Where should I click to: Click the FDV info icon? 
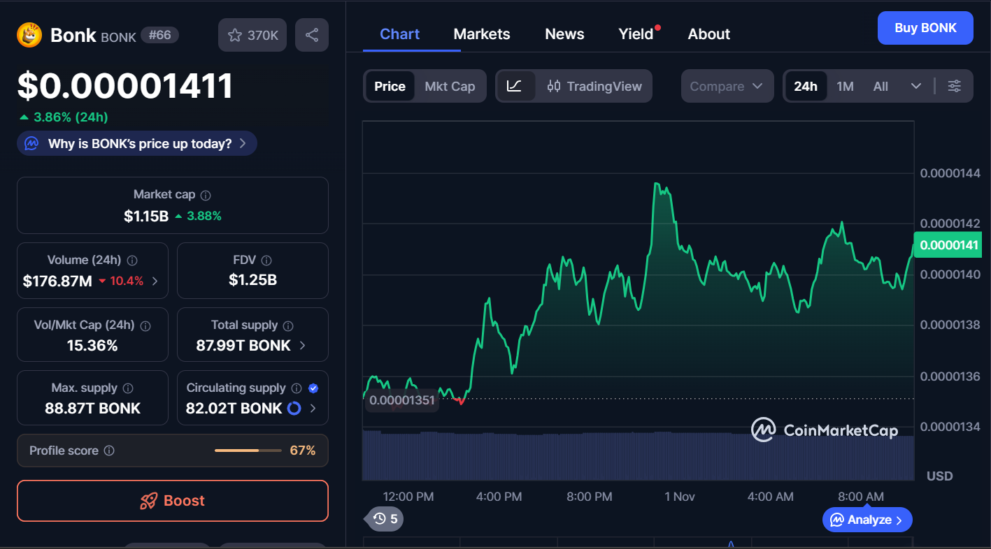266,261
